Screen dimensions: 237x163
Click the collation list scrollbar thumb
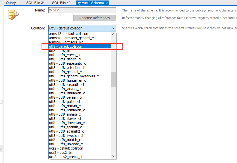(x=113, y=79)
